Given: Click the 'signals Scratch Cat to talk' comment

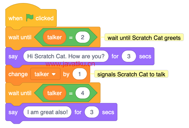Looking at the screenshot, I should coord(131,74).
